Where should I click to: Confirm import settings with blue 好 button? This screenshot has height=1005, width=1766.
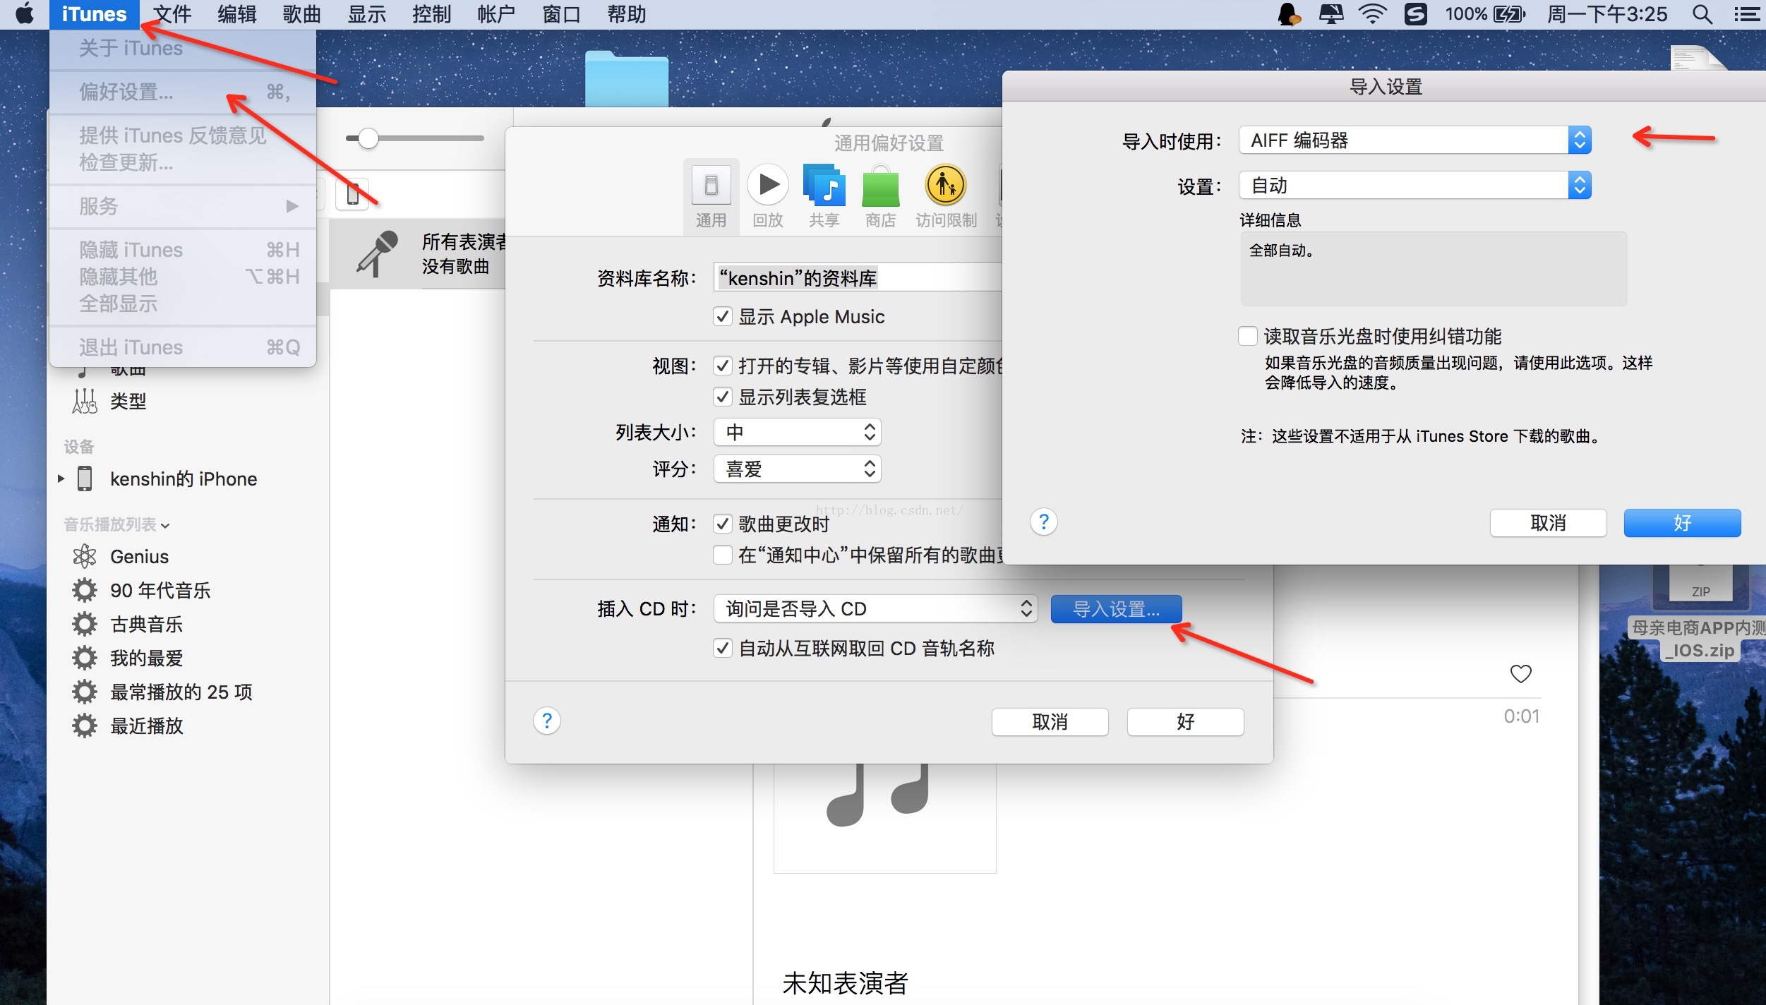(1681, 523)
